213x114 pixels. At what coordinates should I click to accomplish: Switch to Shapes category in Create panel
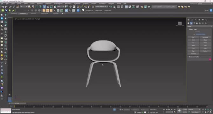[191, 23]
